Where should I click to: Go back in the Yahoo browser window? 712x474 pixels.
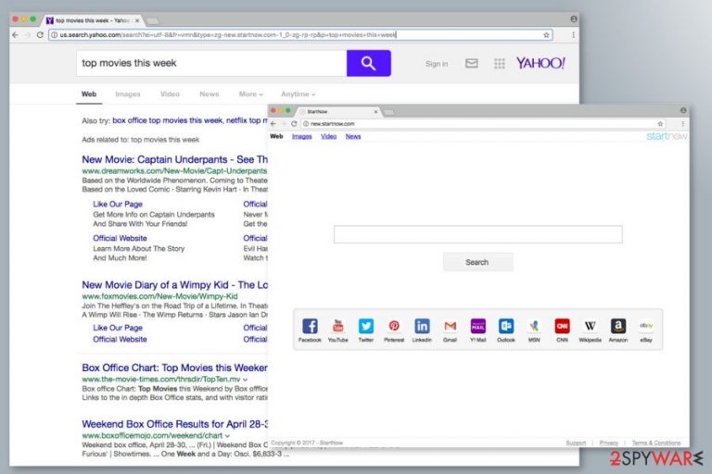(x=16, y=35)
